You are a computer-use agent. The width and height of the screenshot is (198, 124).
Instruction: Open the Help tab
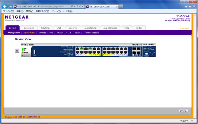coord(127,28)
